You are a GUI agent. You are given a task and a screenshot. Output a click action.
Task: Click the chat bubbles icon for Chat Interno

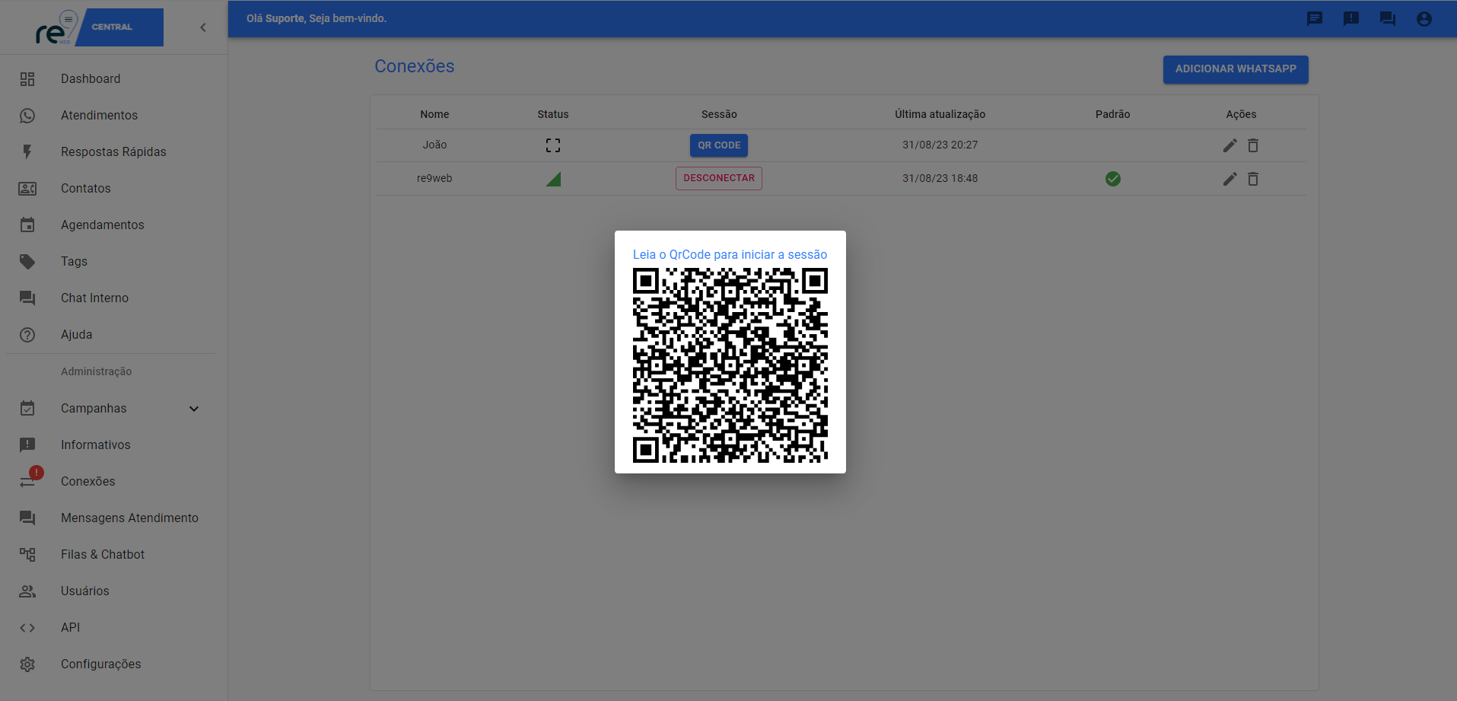click(x=27, y=298)
